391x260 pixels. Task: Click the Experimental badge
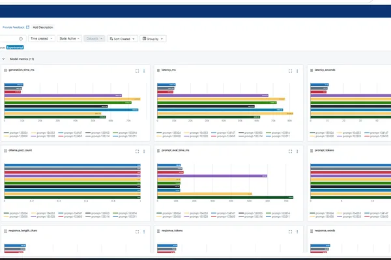tap(15, 47)
